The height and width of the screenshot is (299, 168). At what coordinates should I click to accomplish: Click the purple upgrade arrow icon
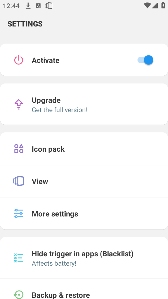(x=19, y=104)
